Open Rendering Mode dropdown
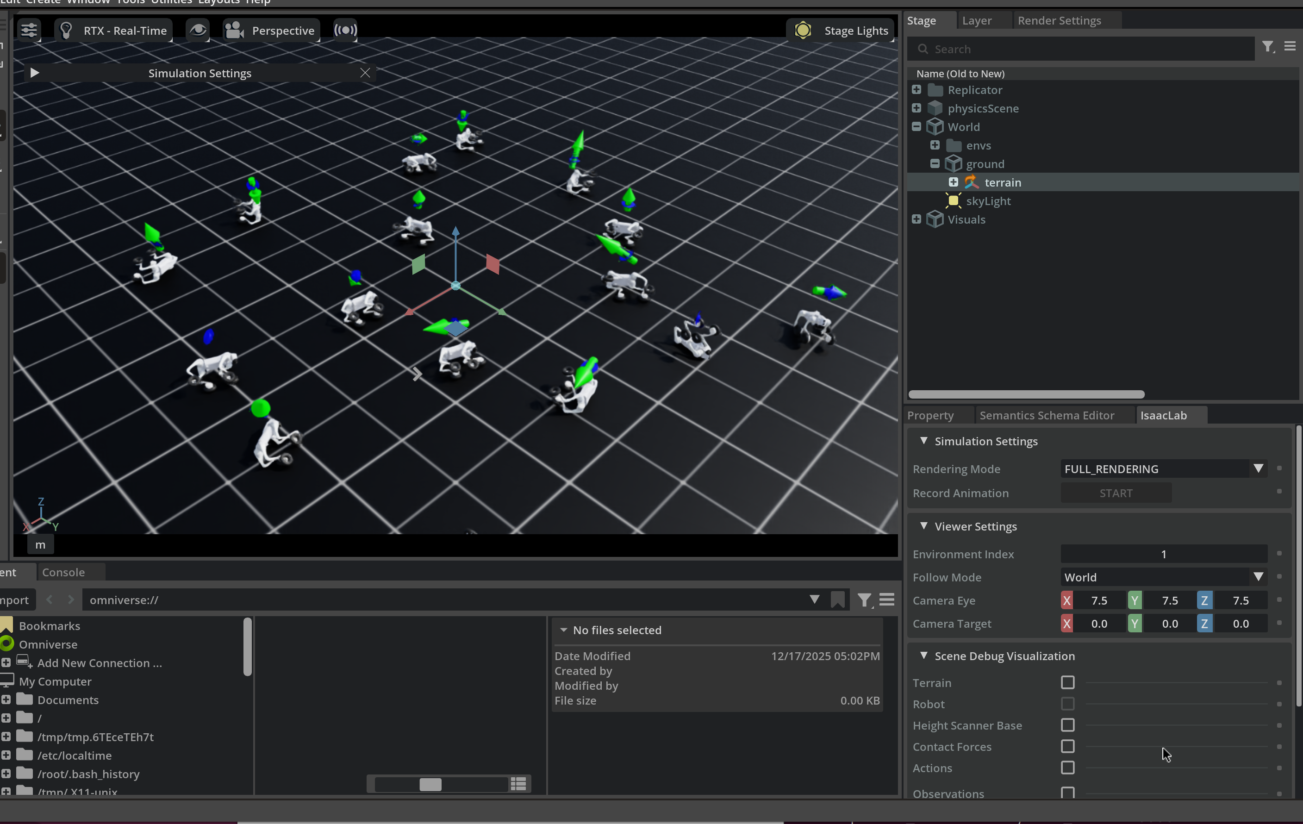Viewport: 1303px width, 824px height. 1163,469
